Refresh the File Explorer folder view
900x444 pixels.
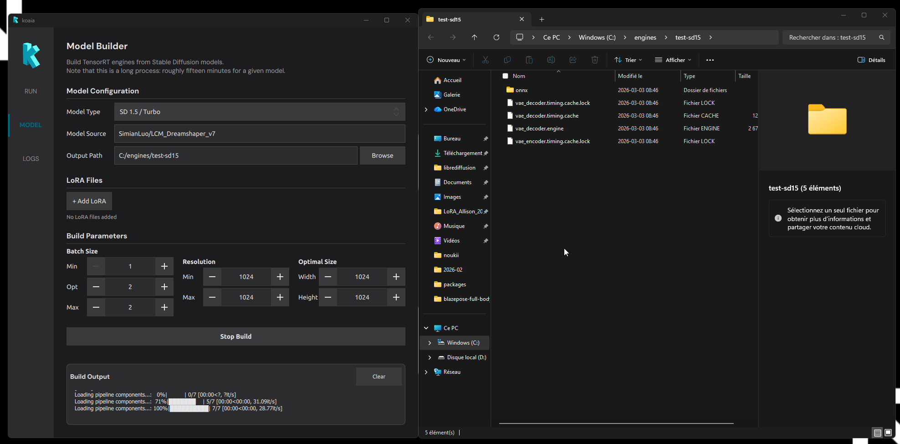coord(496,37)
